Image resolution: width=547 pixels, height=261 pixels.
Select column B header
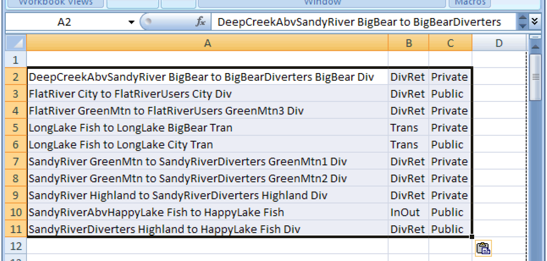click(x=408, y=43)
